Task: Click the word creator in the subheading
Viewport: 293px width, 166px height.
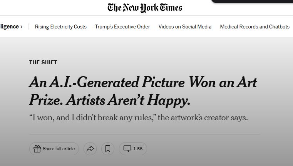Action: coord(216,118)
